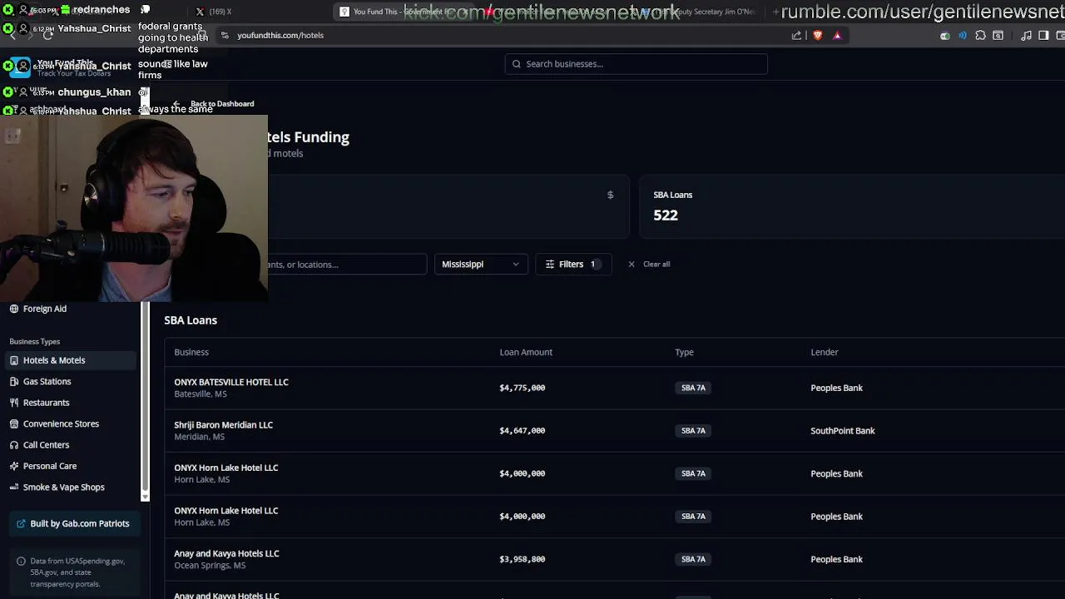The width and height of the screenshot is (1065, 599).
Task: Click the Brave Rewards triangle icon
Action: tap(837, 35)
